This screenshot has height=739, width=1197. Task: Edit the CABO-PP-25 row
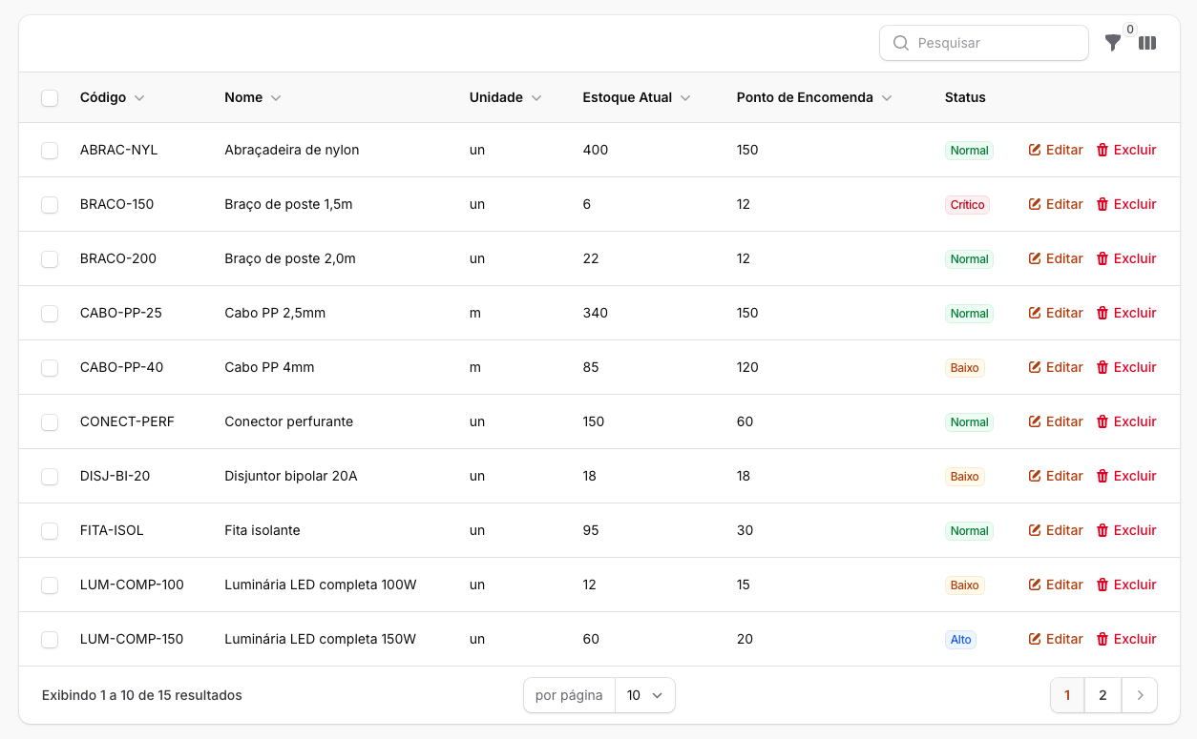point(1056,313)
